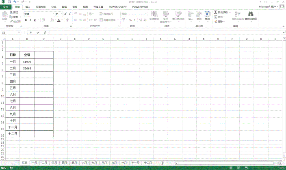Screen dimensions: 286x170
Task: Click the Insert Function fx icon
Action: pos(45,32)
